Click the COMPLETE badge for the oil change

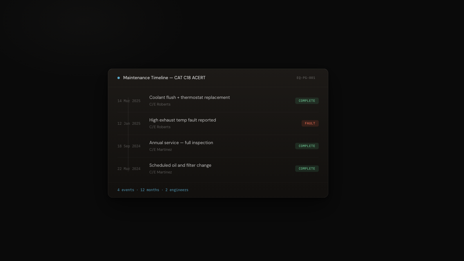coord(307,168)
